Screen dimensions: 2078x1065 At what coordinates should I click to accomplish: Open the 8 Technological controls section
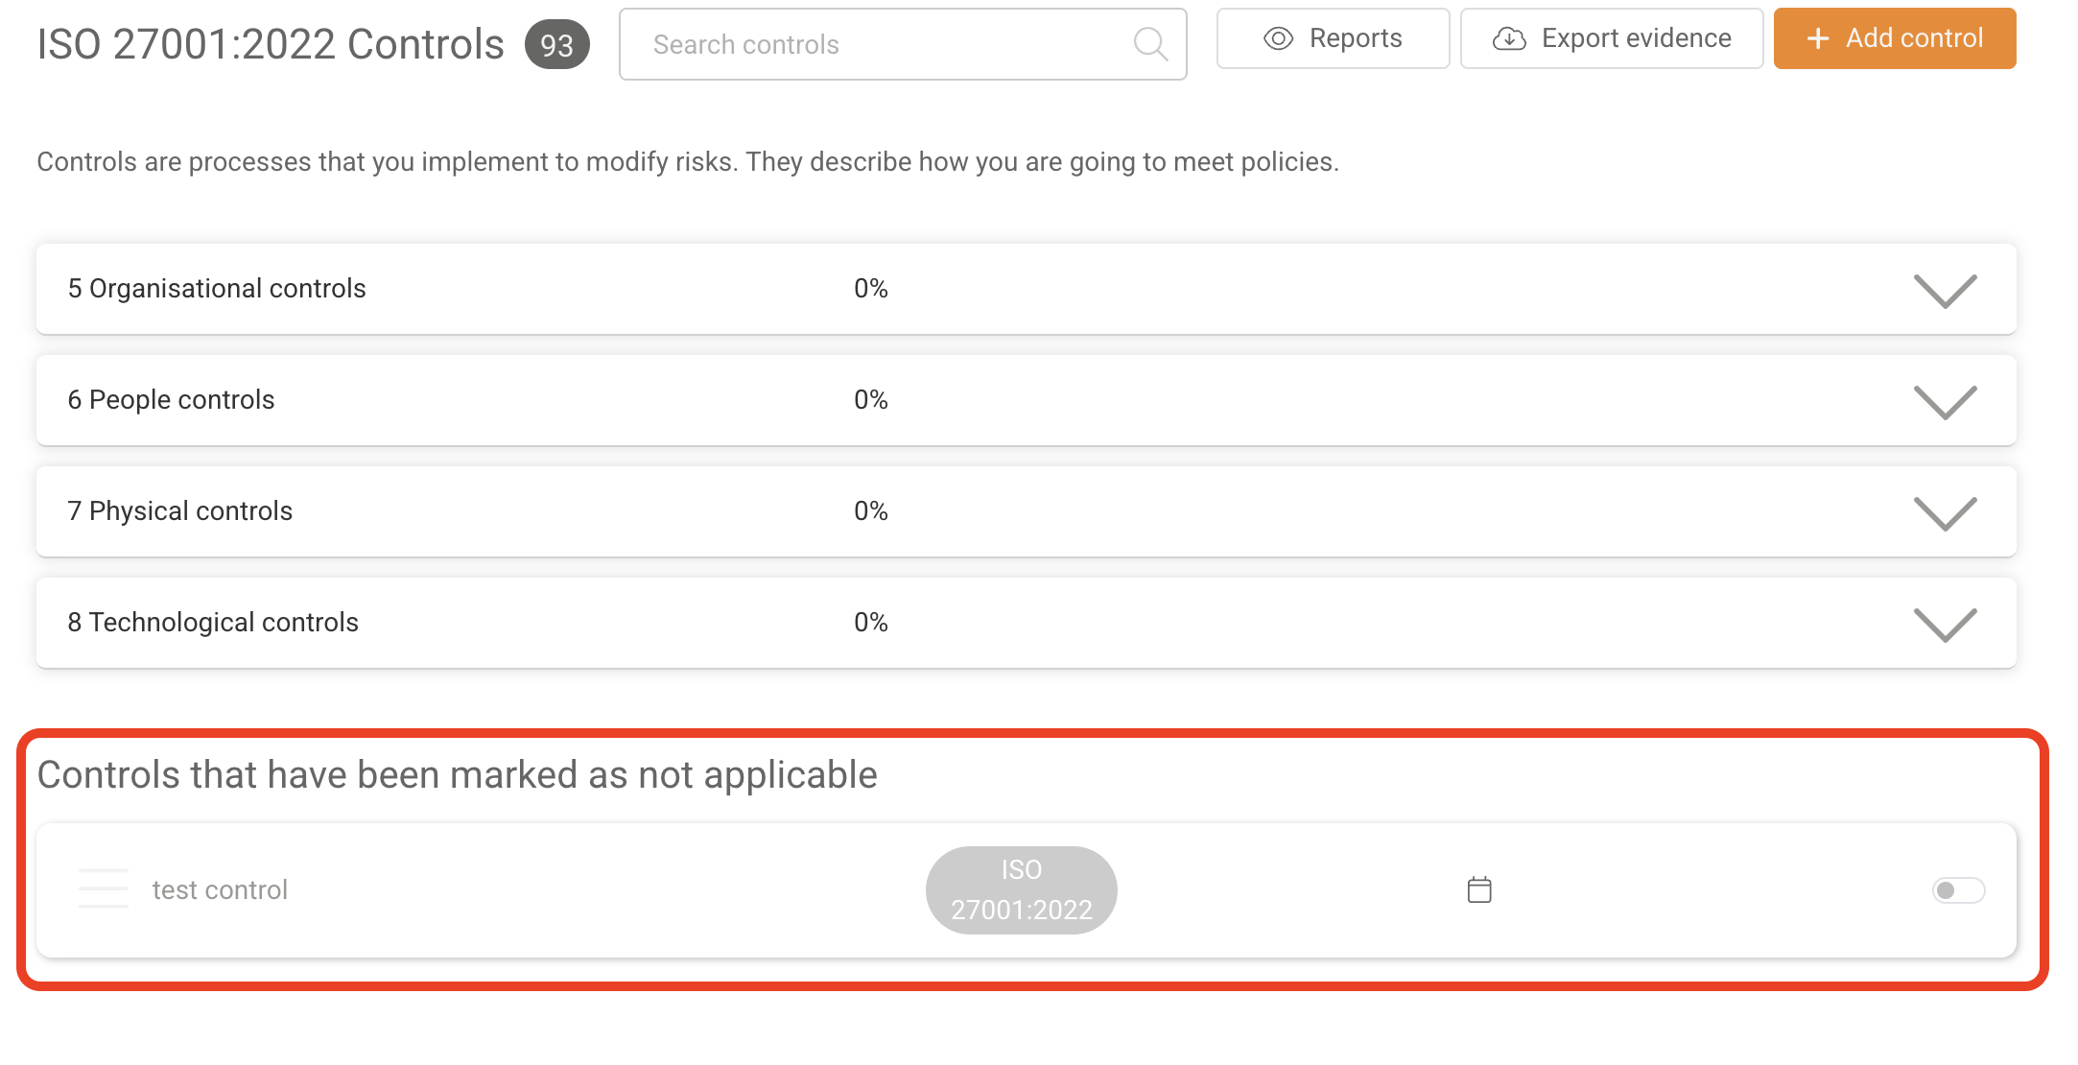pos(213,623)
